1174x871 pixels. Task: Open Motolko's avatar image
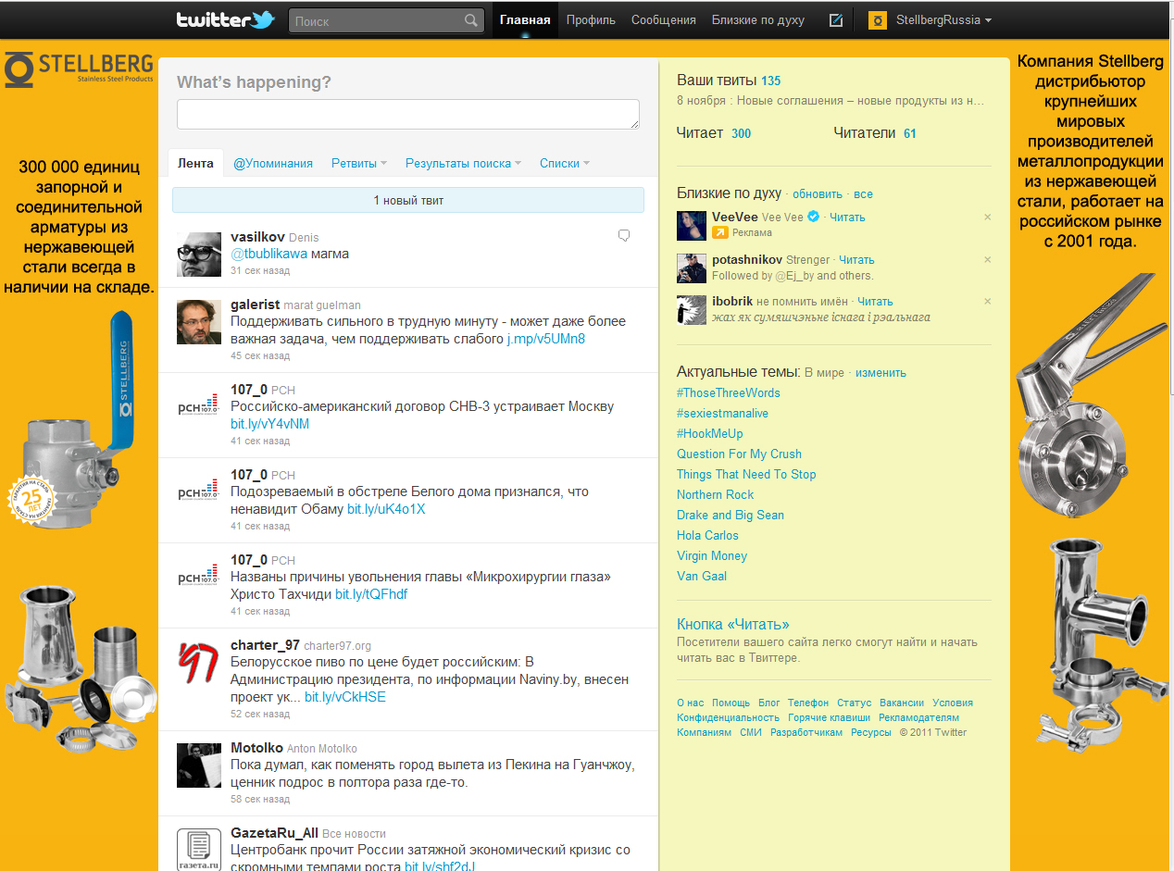[x=199, y=765]
